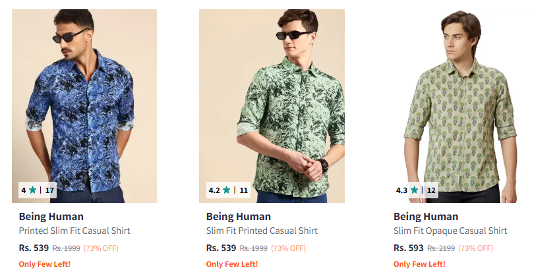The width and height of the screenshot is (559, 280).
Task: Click the star icon on 4.2 rating badge
Action: (227, 190)
